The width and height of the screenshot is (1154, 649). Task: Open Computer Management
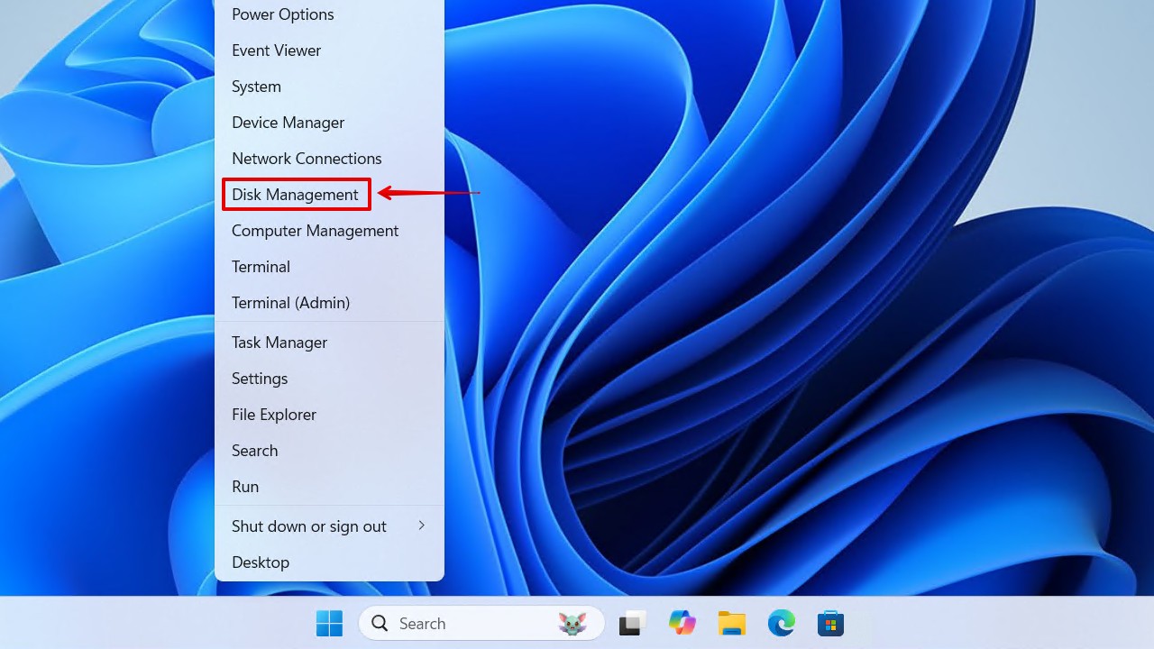[315, 230]
